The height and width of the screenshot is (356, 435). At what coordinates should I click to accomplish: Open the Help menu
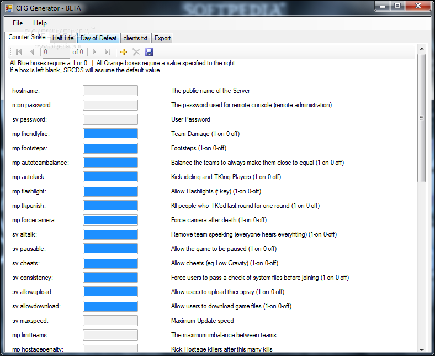[x=40, y=23]
